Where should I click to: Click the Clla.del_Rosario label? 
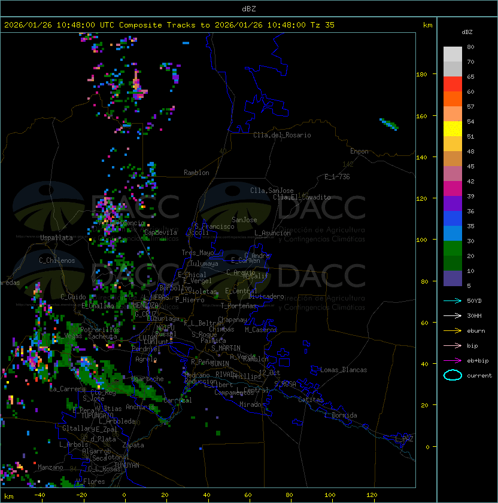tap(282, 135)
